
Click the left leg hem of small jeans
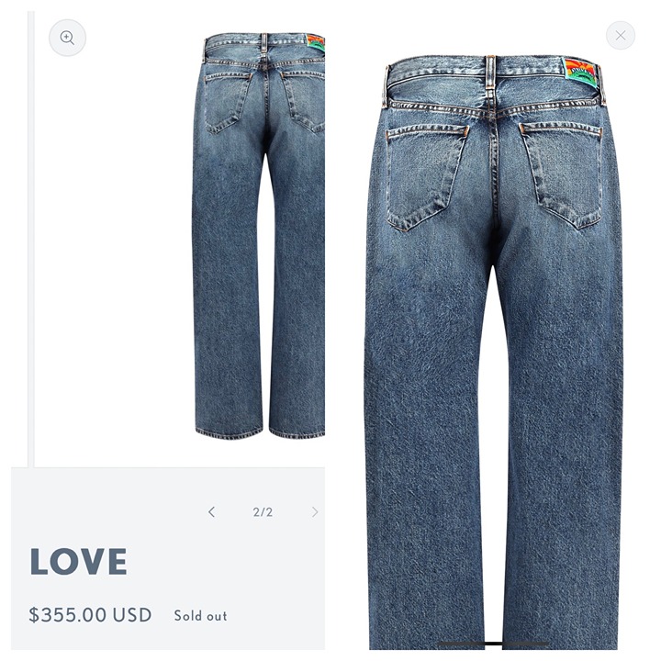coord(230,432)
